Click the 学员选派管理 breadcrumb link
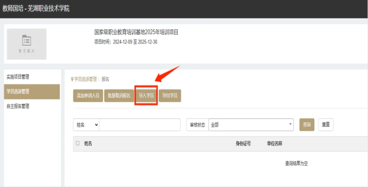 [x=85, y=79]
